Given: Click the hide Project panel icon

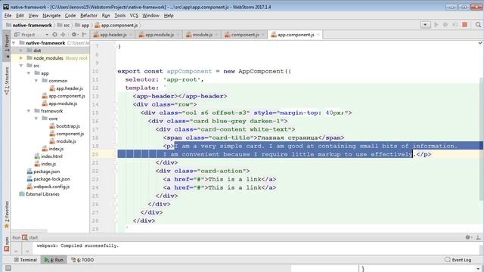Looking at the screenshot, I should tap(84, 35).
